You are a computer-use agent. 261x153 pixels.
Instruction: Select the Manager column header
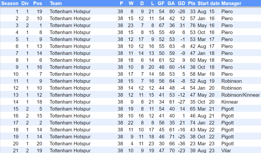click(231, 4)
